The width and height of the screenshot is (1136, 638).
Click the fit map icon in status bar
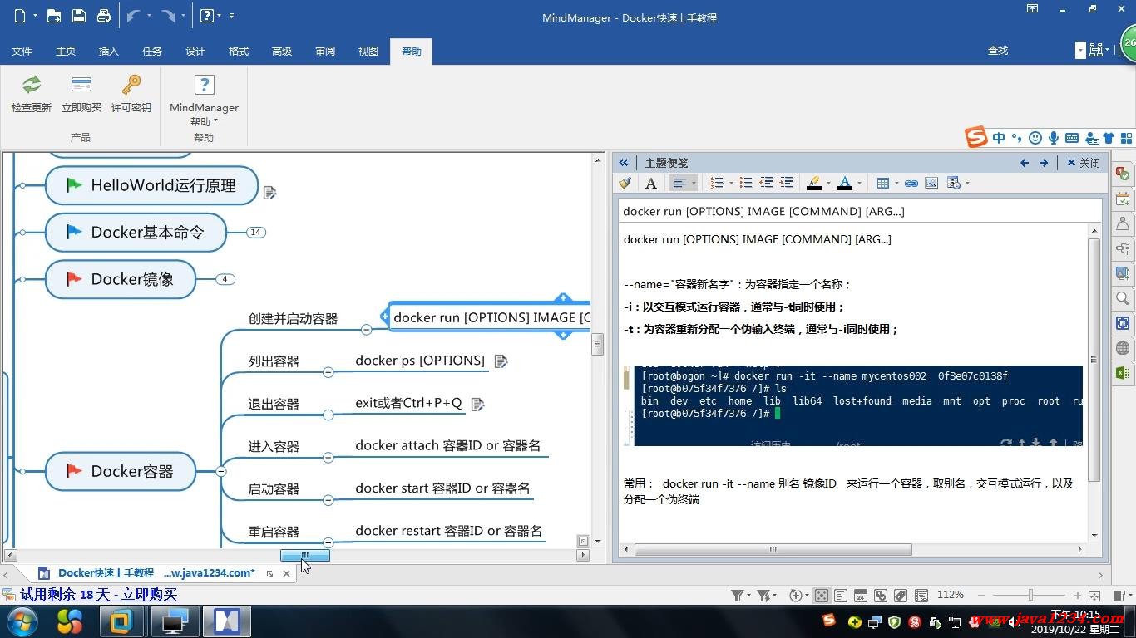(x=1094, y=596)
